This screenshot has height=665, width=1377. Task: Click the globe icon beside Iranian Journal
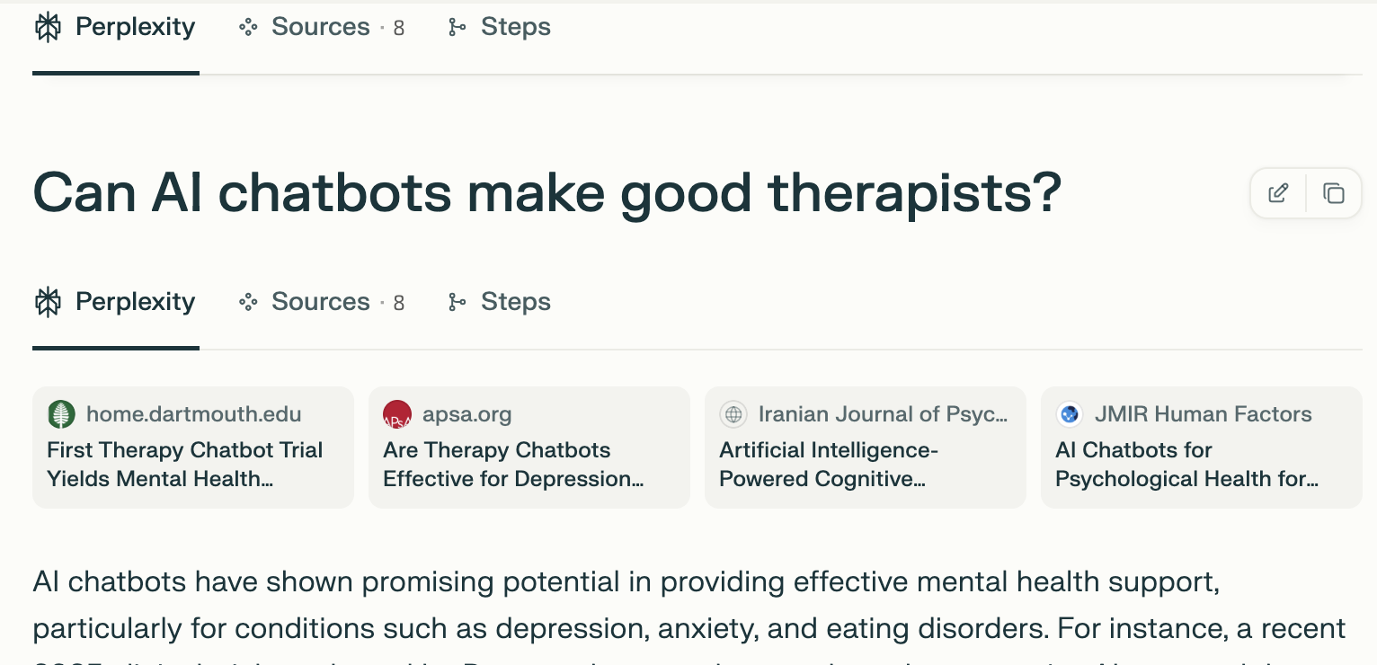point(733,414)
